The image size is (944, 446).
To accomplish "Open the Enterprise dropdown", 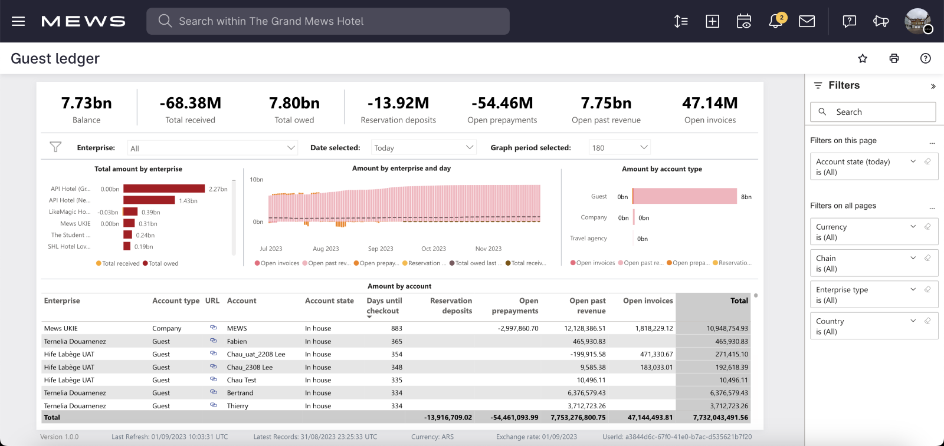I will point(212,148).
